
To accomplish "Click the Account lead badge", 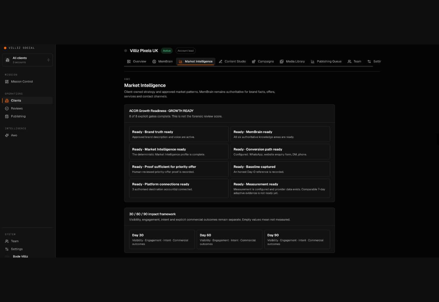I will tap(186, 51).
